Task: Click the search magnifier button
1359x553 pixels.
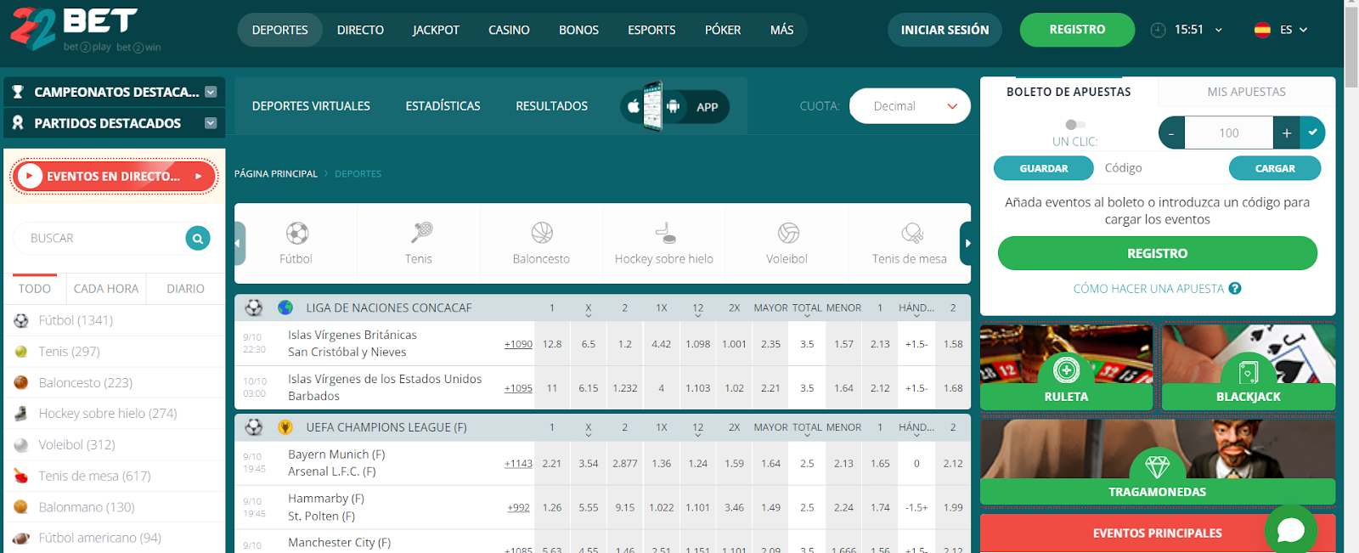Action: tap(198, 239)
